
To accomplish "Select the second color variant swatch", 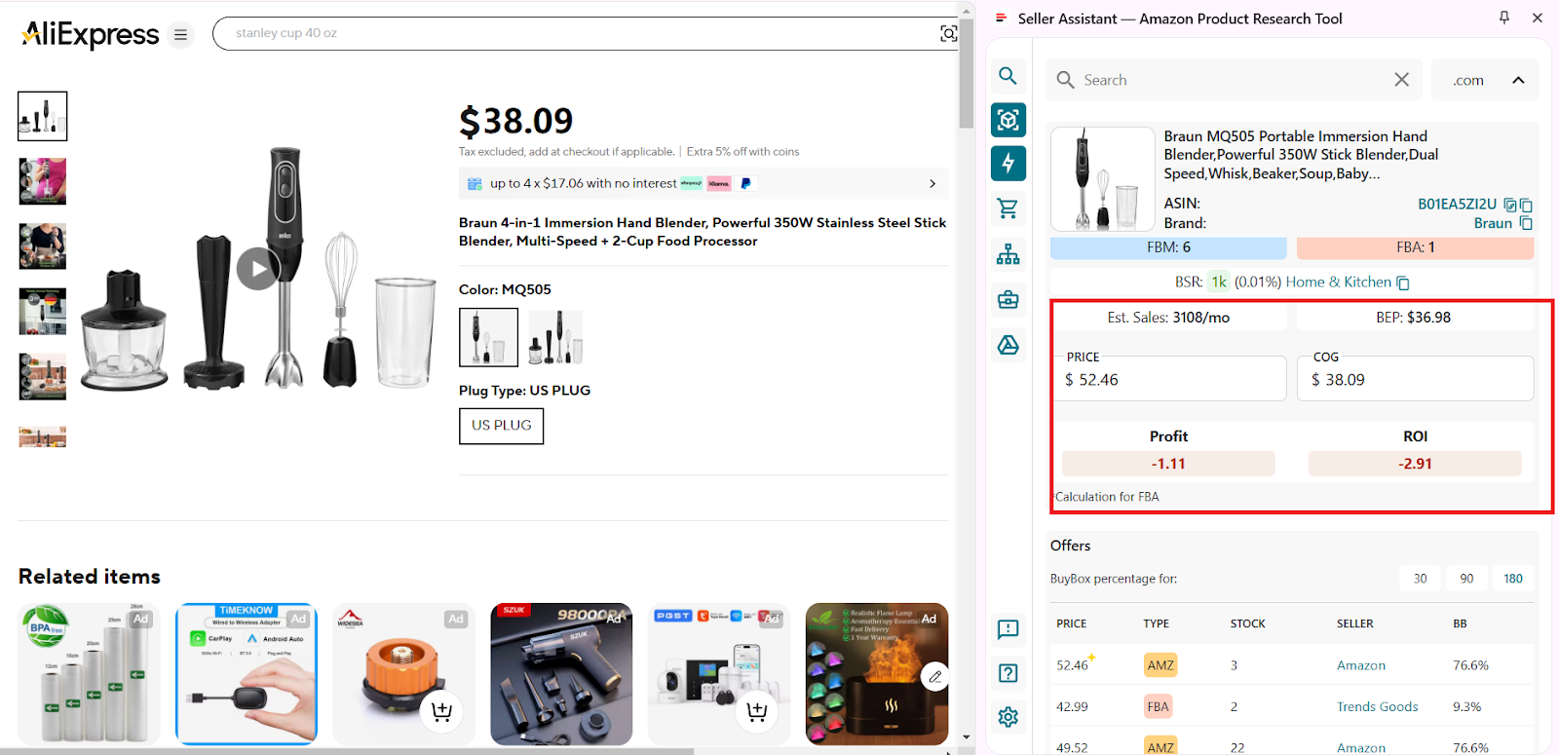I will tap(555, 337).
